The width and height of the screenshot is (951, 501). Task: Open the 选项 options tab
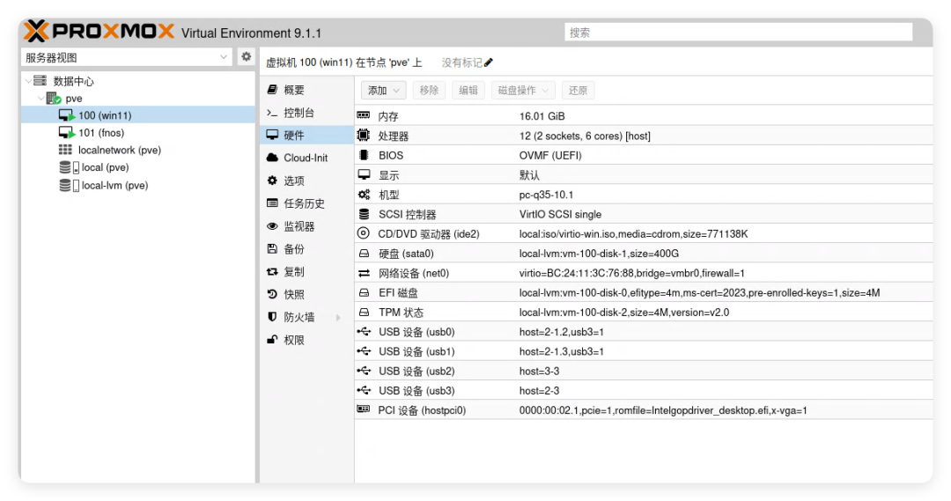tap(307, 181)
